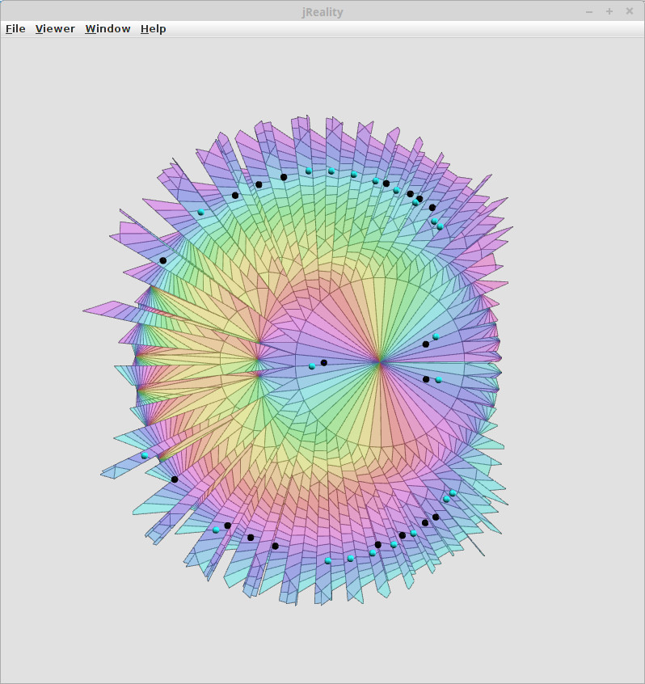Select the cyan point beside the central black point
The height and width of the screenshot is (684, 645).
(312, 366)
